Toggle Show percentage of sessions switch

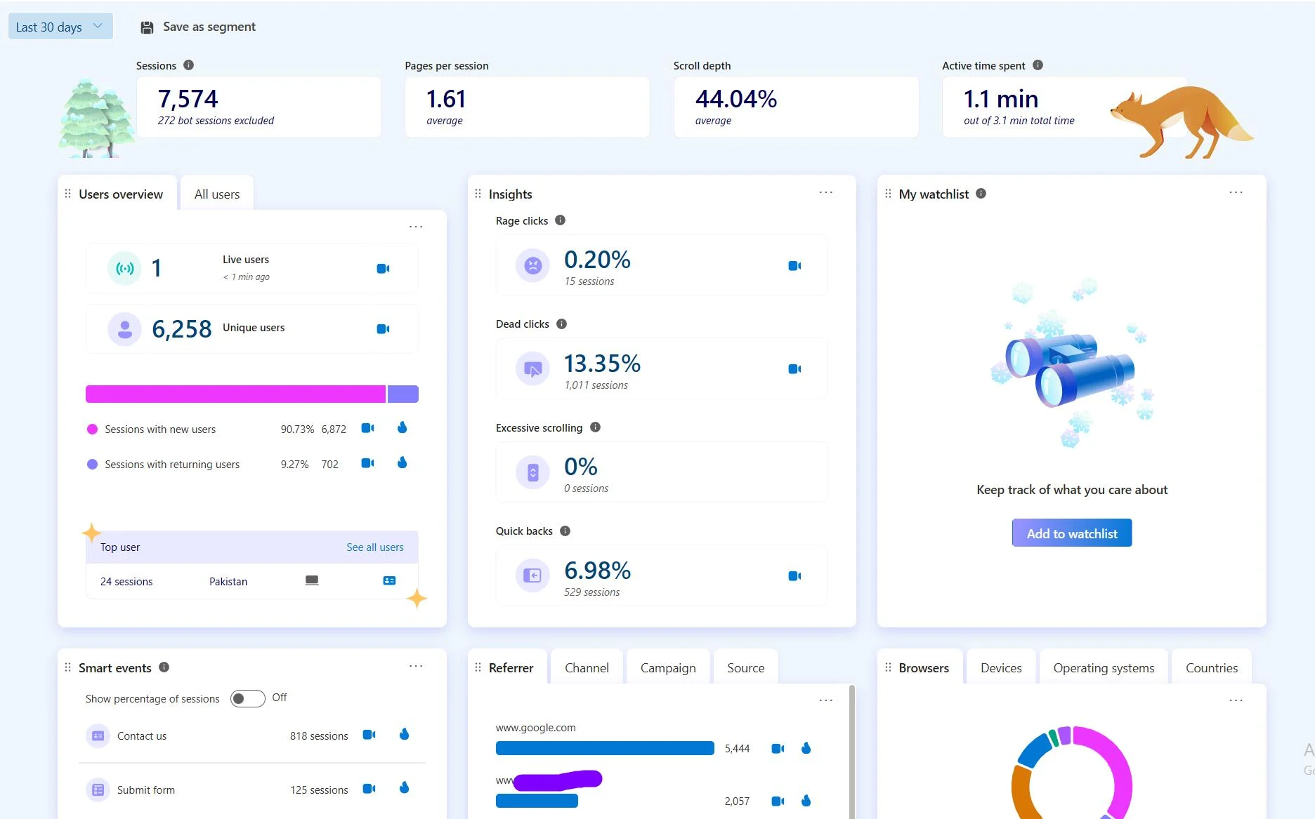coord(247,698)
